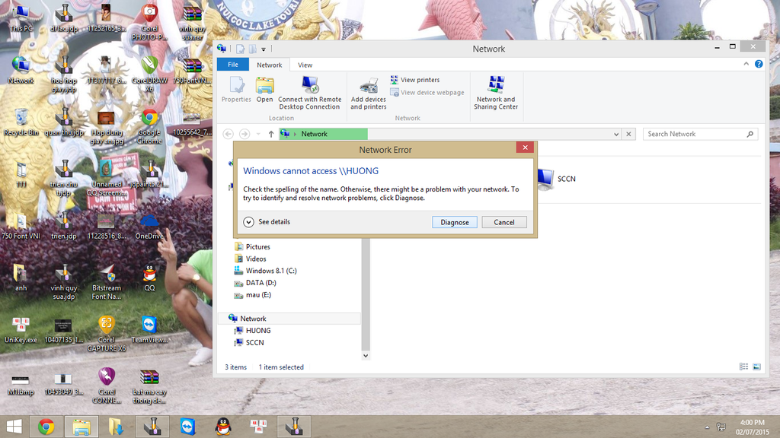
Task: Open Customize Quick Access Toolbar dropdown
Action: [x=264, y=49]
